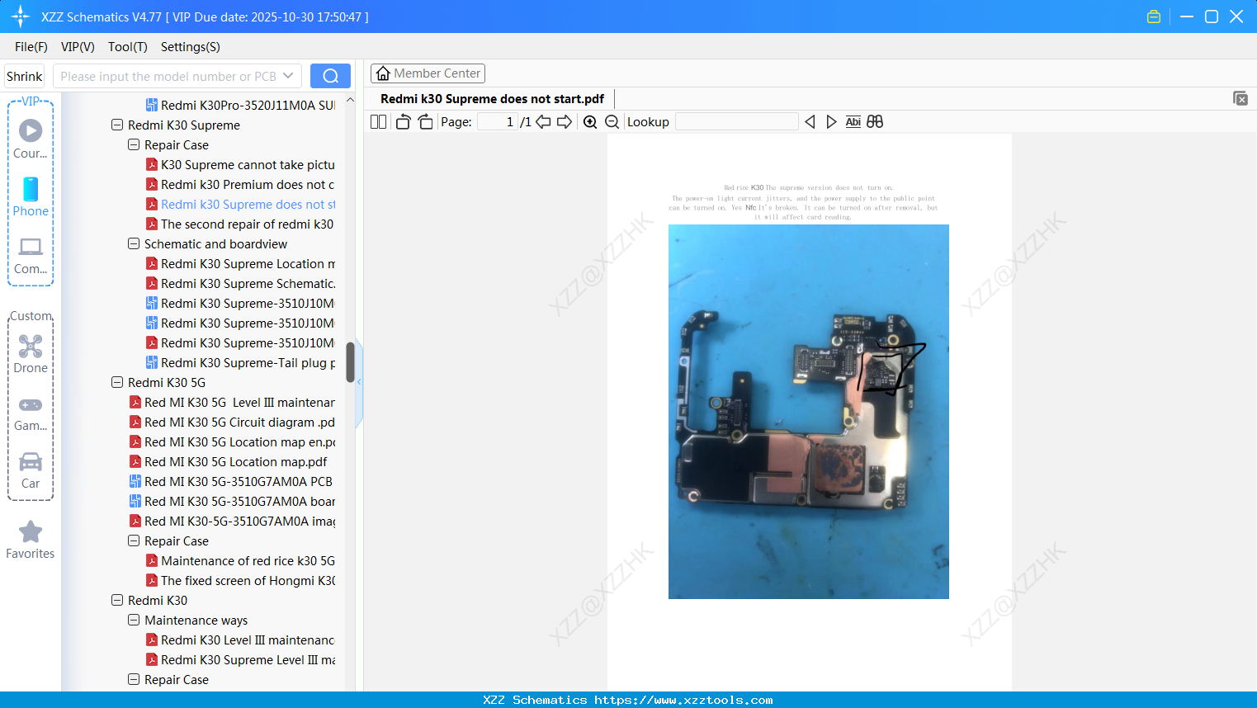Switch to the Redmi k30 Supreme does not start.pdf tab

point(491,98)
